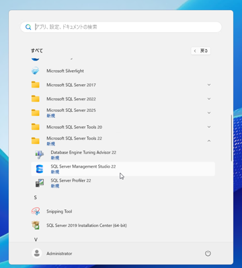Click the Microsoft SQL Server Tools 22 folder icon
Viewport: 242px width, 268px height.
[36, 141]
